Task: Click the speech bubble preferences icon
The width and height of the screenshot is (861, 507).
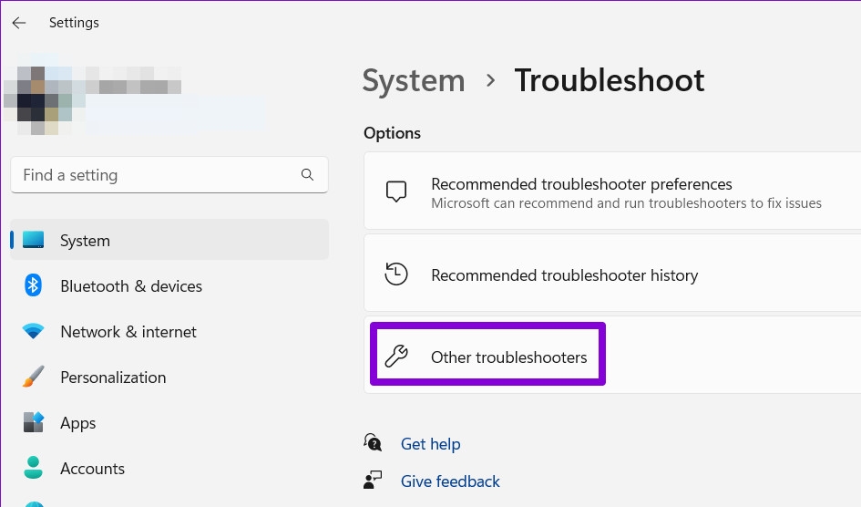Action: [396, 191]
